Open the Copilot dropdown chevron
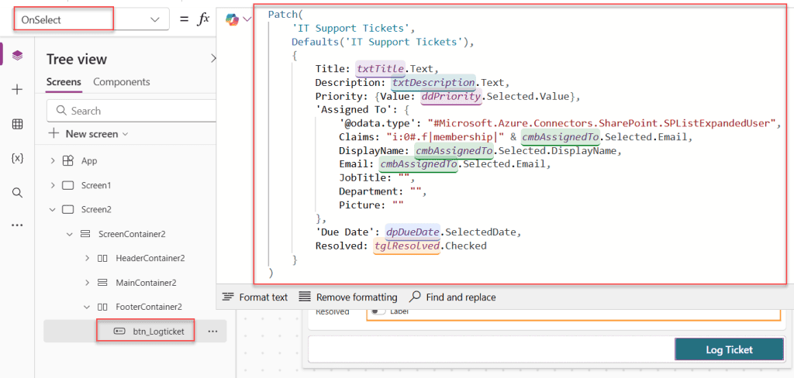Image resolution: width=794 pixels, height=378 pixels. point(247,19)
